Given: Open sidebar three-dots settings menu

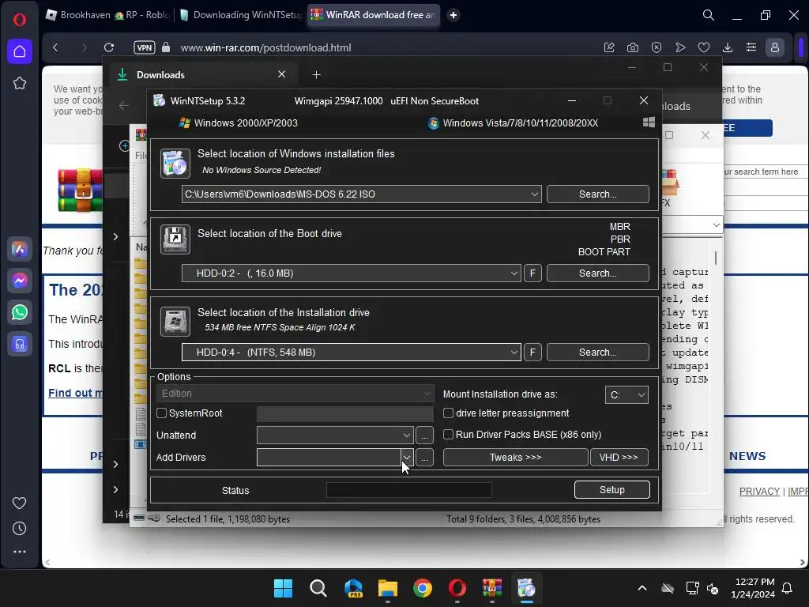Looking at the screenshot, I should (x=20, y=552).
